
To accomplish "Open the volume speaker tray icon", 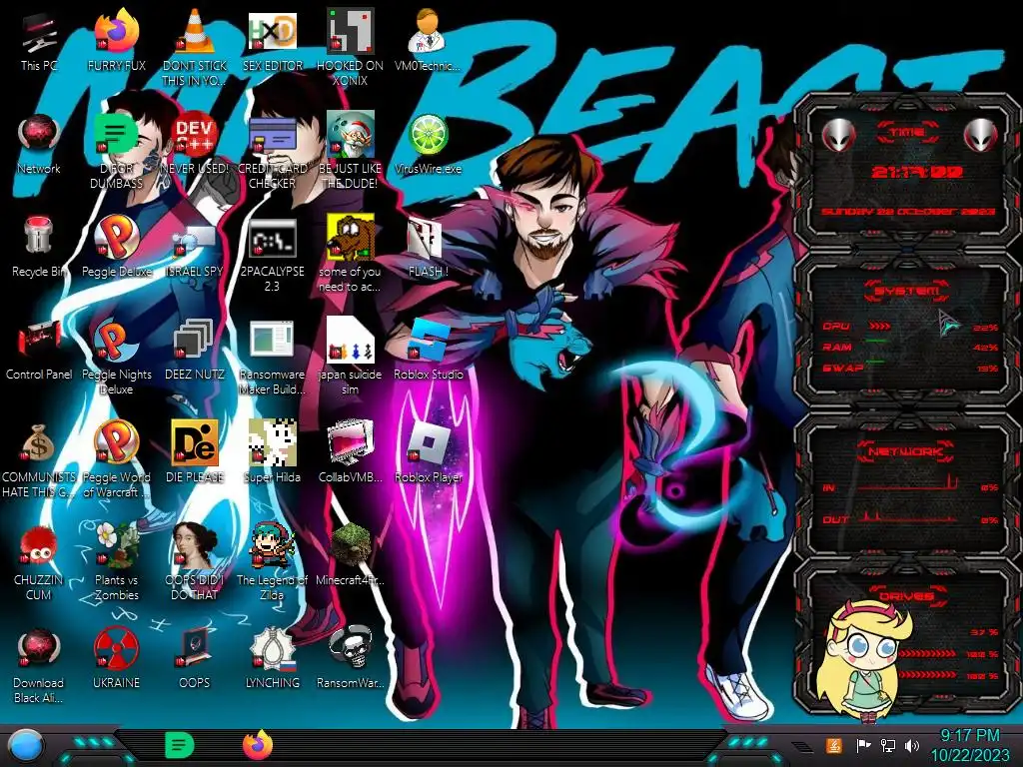I will (912, 745).
